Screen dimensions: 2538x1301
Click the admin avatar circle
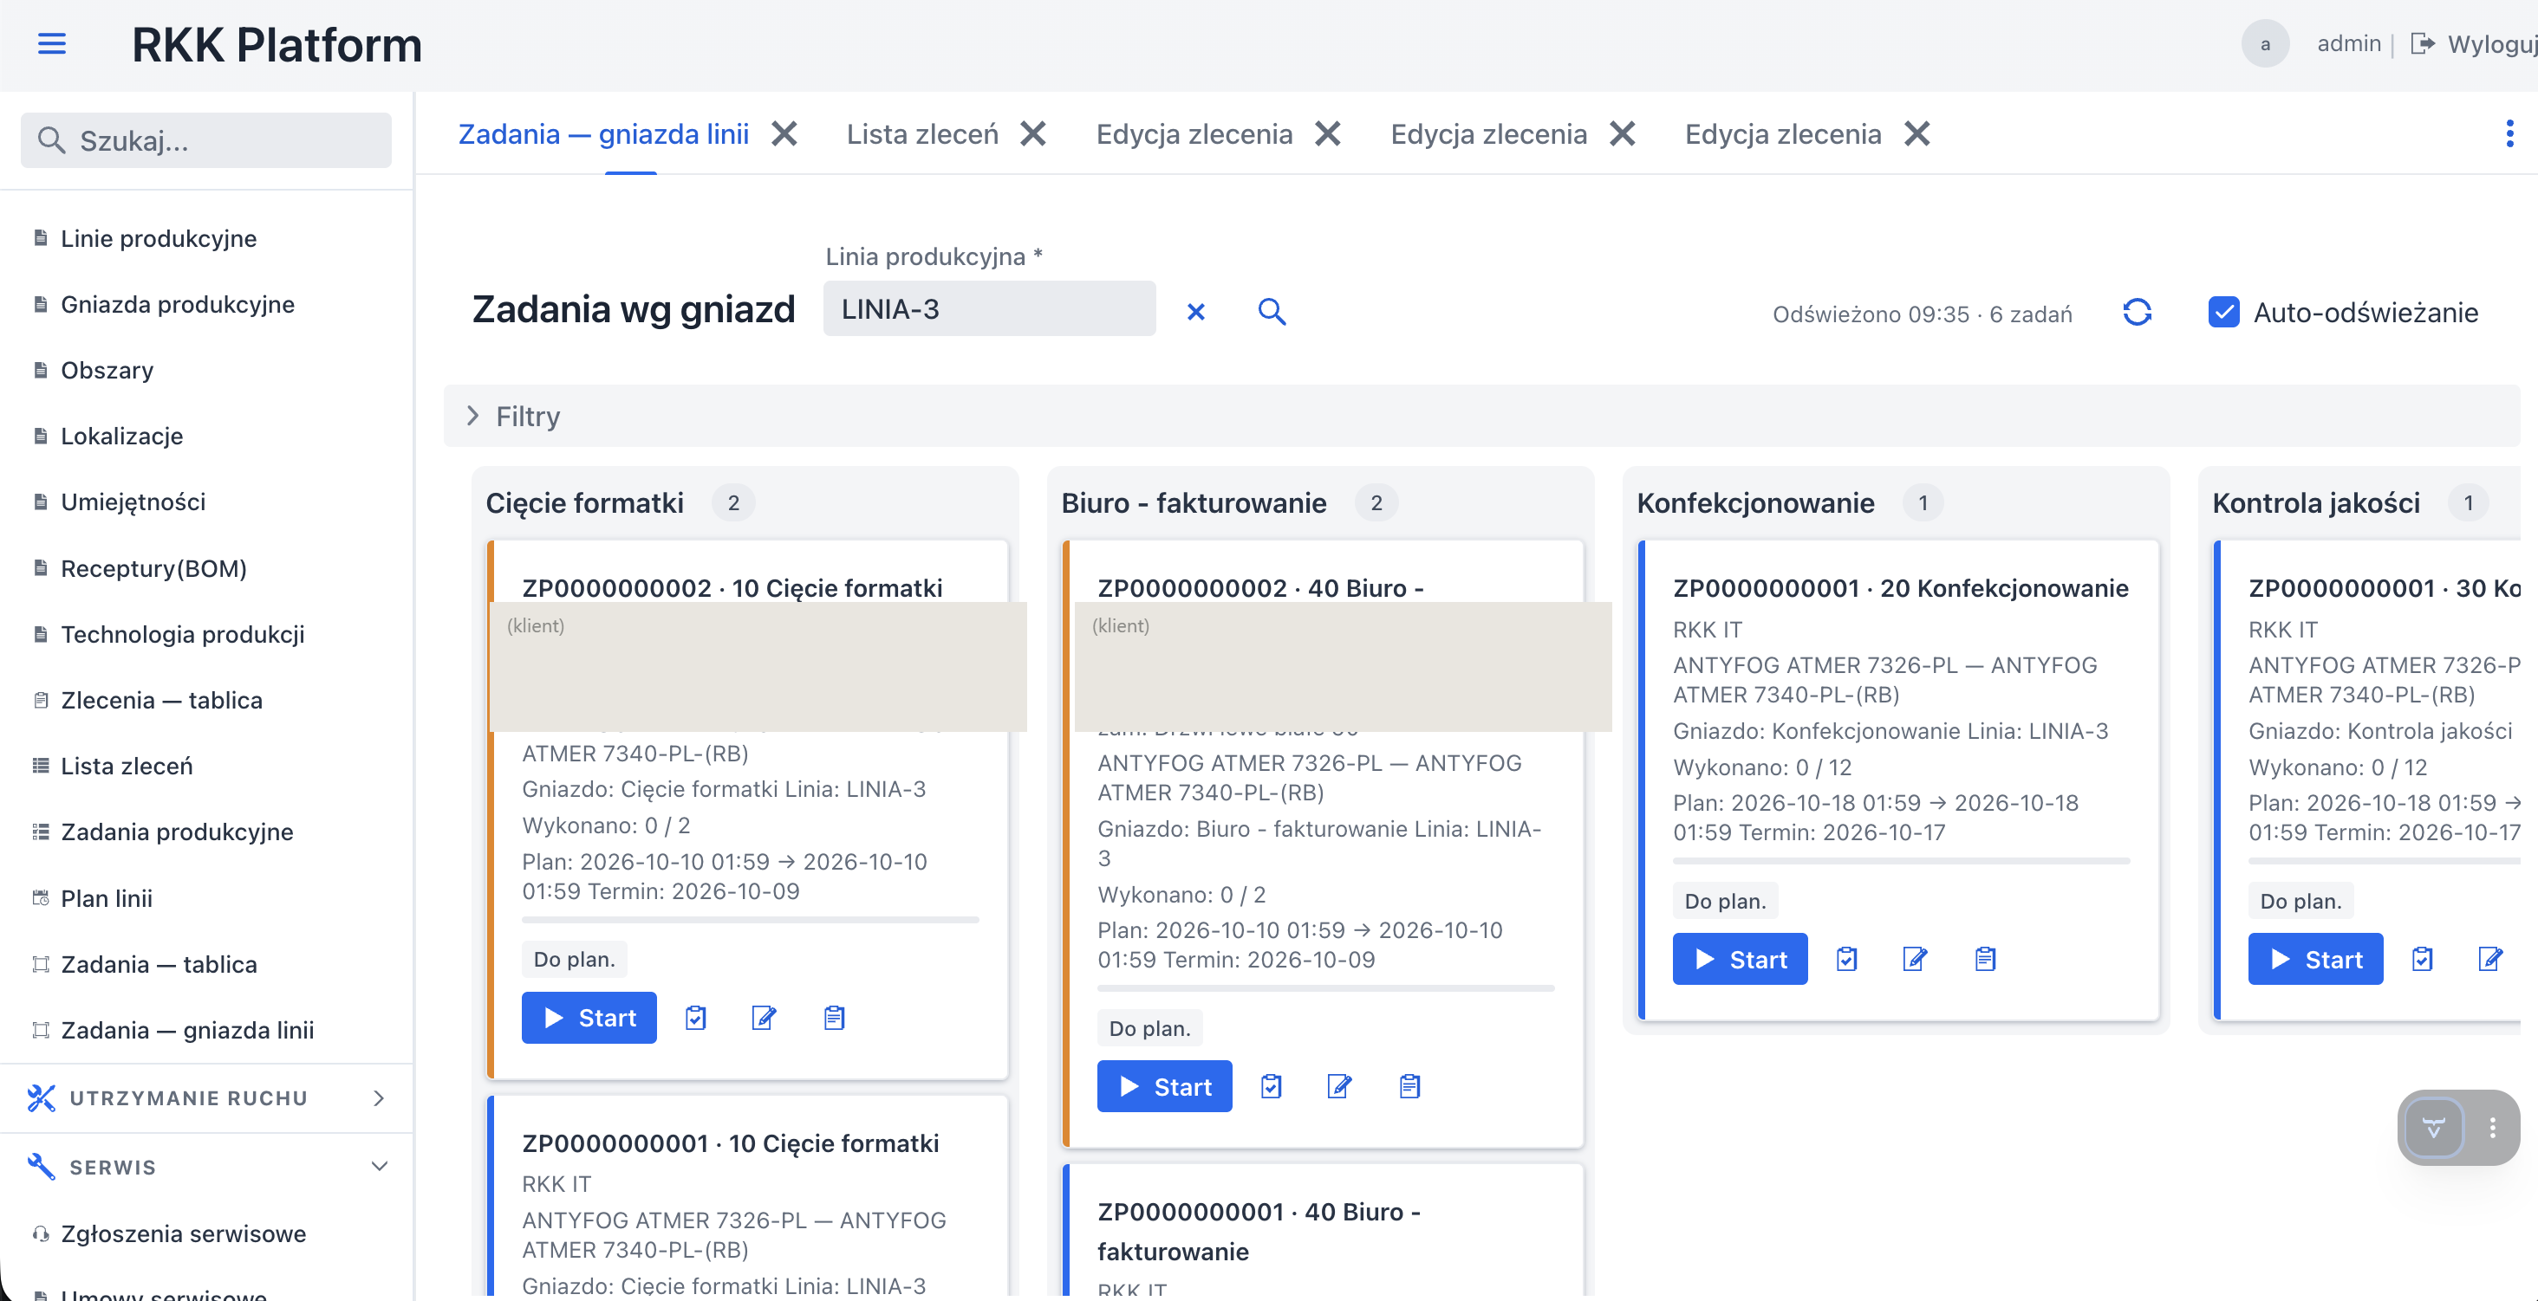coord(2264,44)
